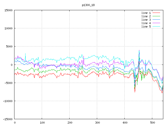Click the x-axis label 100

point(42,123)
